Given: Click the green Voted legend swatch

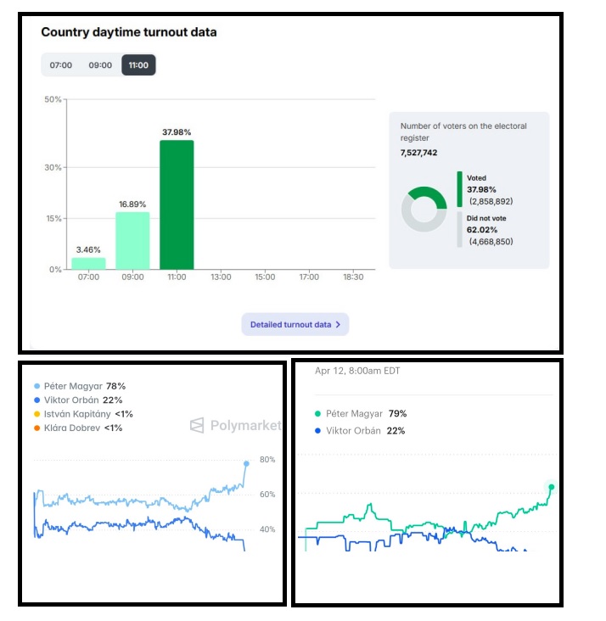Looking at the screenshot, I should [x=460, y=189].
